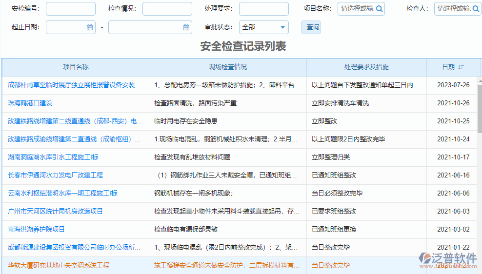Screen dimensions: 482x274
Task: Click the 日期 column header
Action: [x=453, y=67]
